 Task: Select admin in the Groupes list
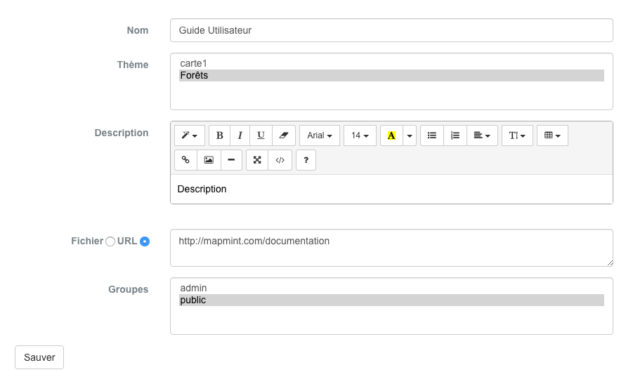point(391,288)
